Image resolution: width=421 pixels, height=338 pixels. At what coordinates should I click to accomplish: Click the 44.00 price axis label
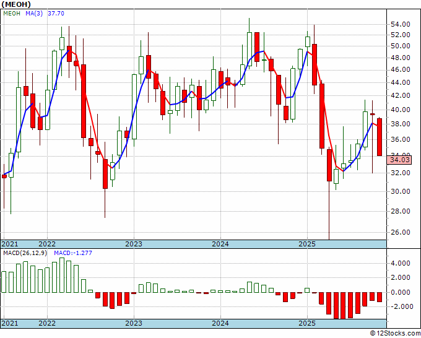pos(400,82)
